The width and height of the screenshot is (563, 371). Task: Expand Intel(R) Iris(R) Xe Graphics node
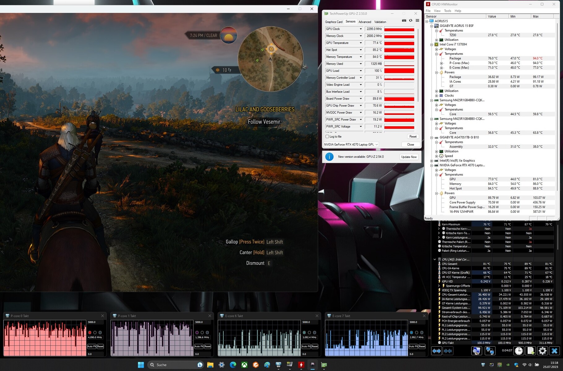point(432,160)
